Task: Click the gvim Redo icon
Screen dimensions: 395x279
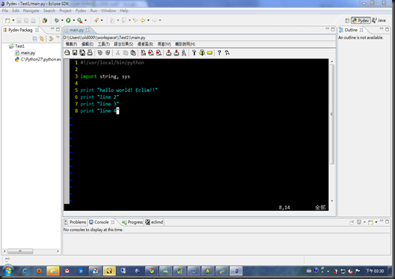Action: pyautogui.click(x=108, y=52)
